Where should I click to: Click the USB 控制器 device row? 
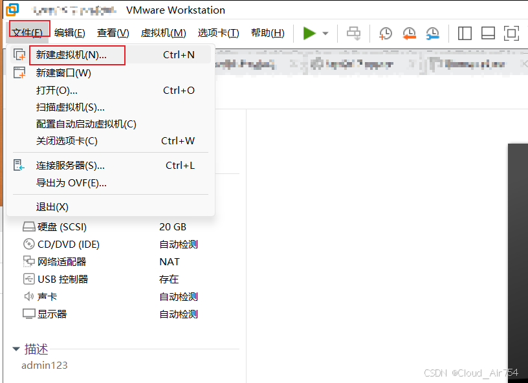pos(111,279)
